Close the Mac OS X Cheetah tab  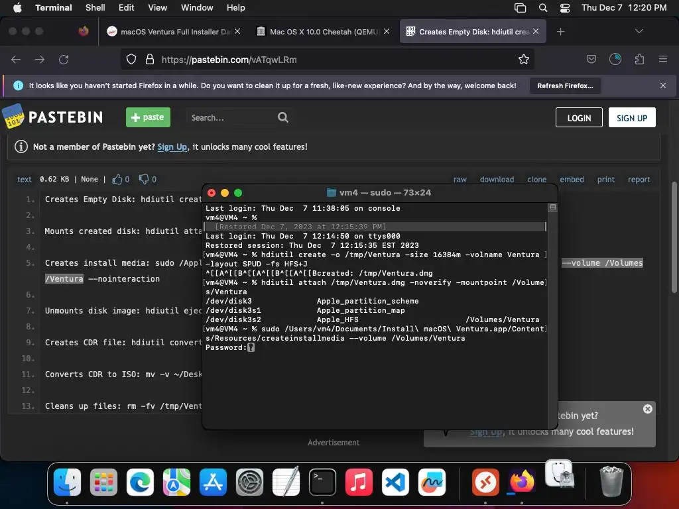[x=387, y=31]
